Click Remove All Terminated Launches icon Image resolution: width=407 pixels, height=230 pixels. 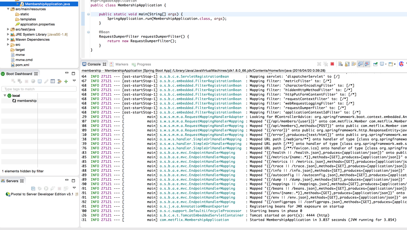326,64
